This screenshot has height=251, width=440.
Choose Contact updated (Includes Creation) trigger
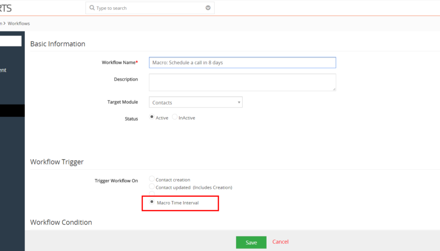(152, 186)
